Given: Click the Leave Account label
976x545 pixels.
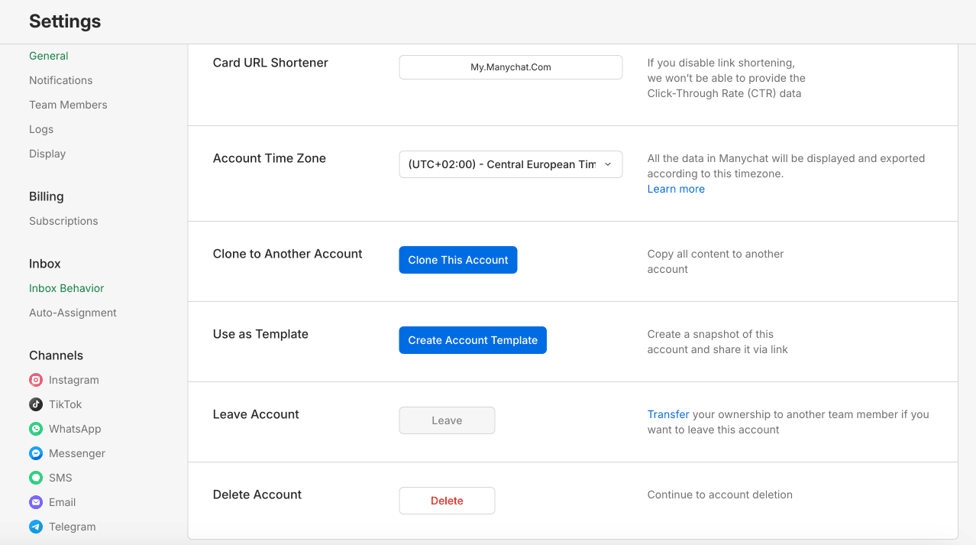Looking at the screenshot, I should point(256,414).
